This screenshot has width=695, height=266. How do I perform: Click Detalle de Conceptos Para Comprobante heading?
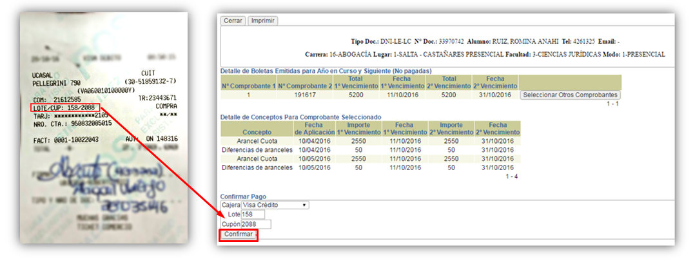(x=300, y=117)
